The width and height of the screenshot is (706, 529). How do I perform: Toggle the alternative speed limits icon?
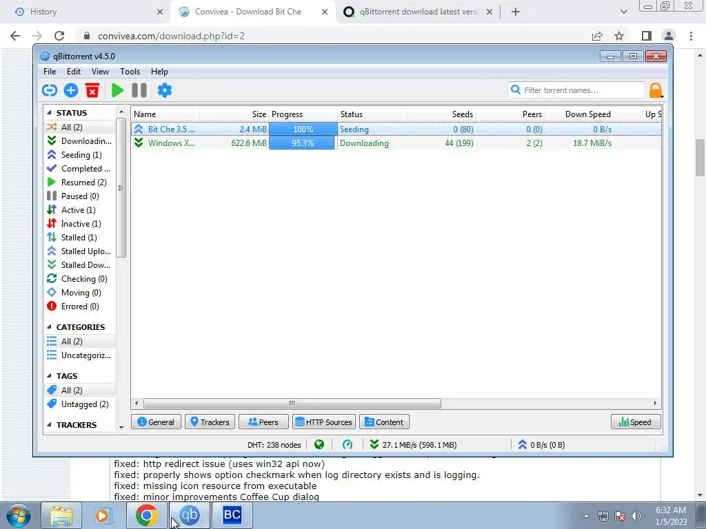coord(347,445)
